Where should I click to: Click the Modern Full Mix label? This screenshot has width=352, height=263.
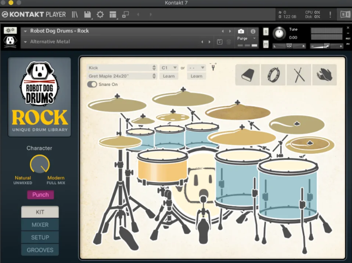click(x=56, y=180)
